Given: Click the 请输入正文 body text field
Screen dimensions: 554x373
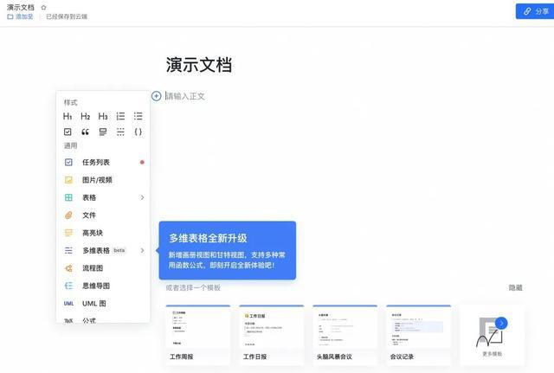Looking at the screenshot, I should point(185,96).
